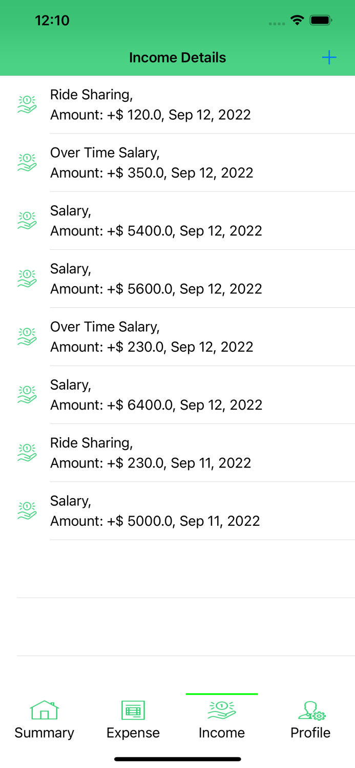
Task: Tap the icon next to Ride Sharing $230 entry
Action: tap(26, 452)
